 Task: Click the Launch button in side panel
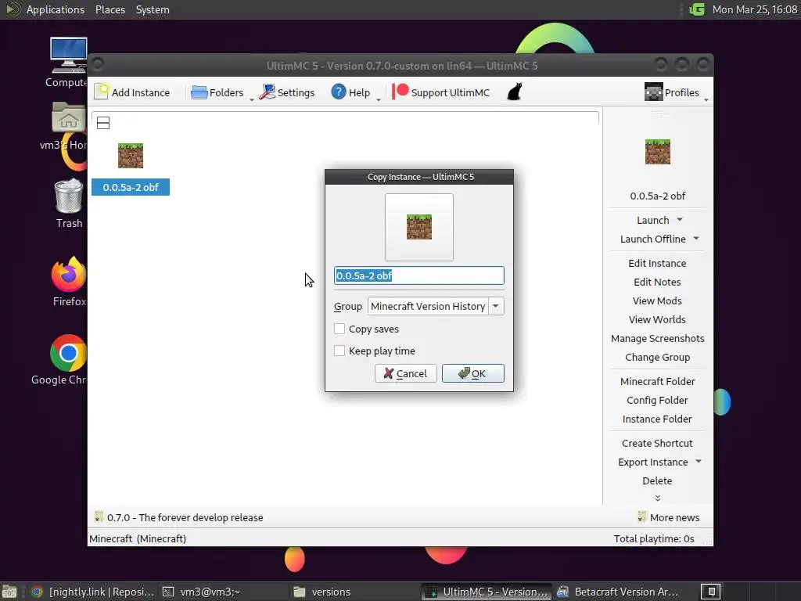[652, 220]
